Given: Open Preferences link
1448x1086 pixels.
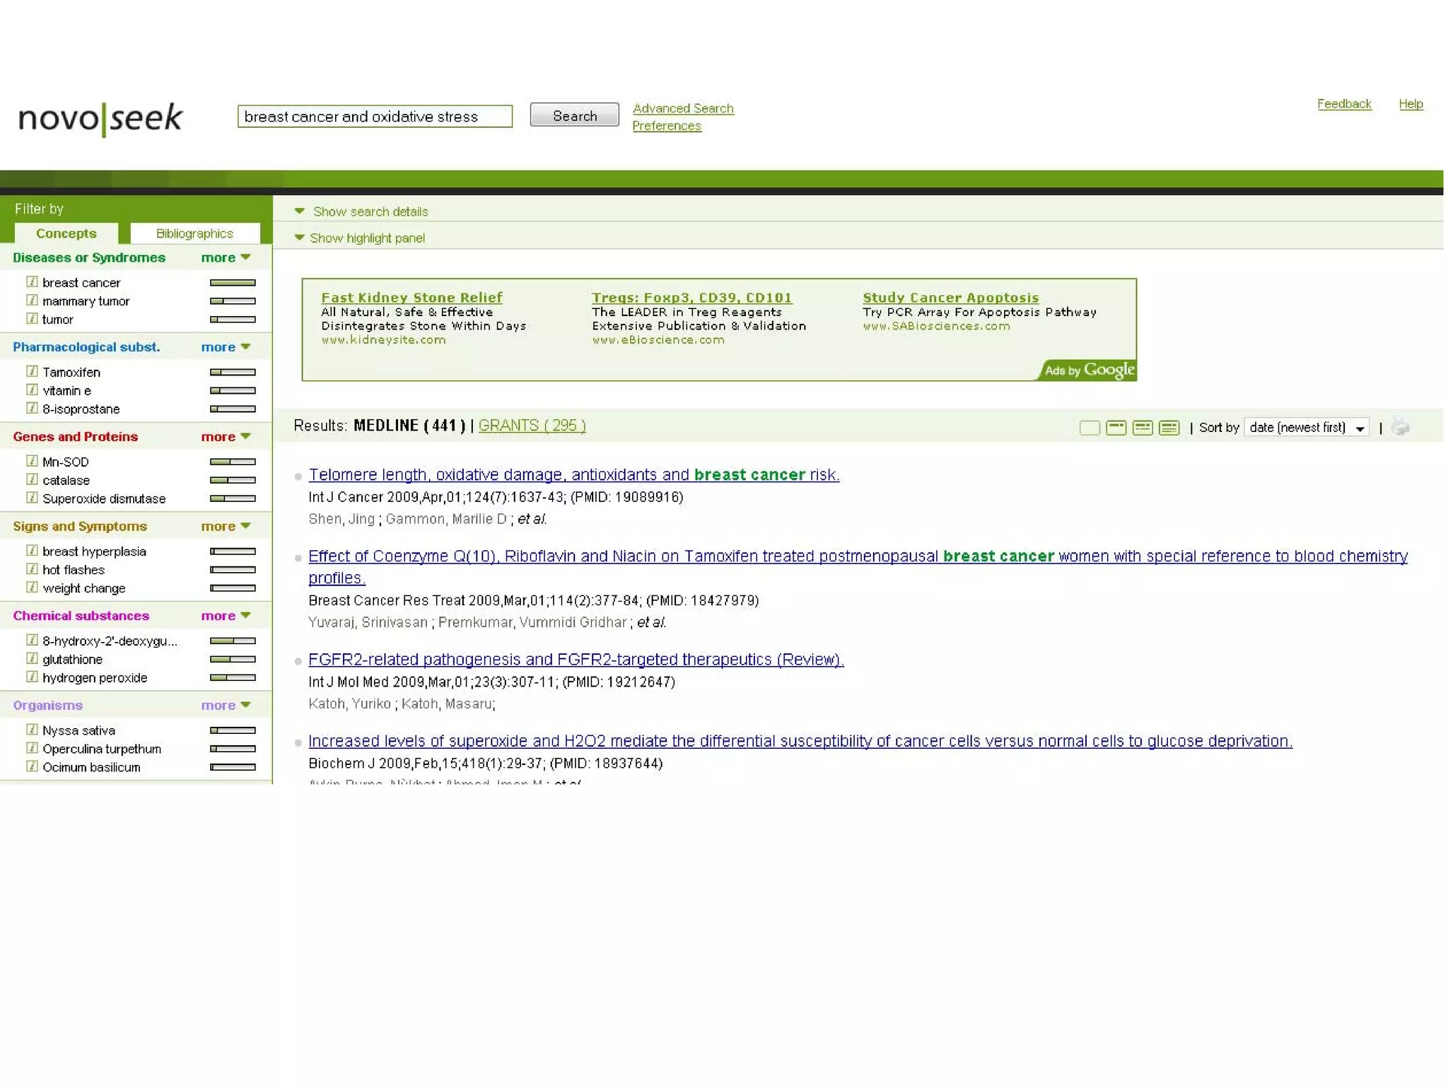Looking at the screenshot, I should (x=667, y=126).
